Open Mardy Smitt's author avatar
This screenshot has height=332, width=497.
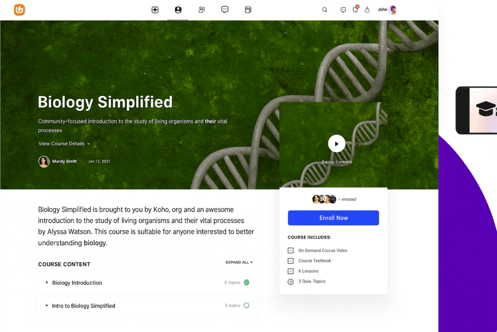coord(44,161)
